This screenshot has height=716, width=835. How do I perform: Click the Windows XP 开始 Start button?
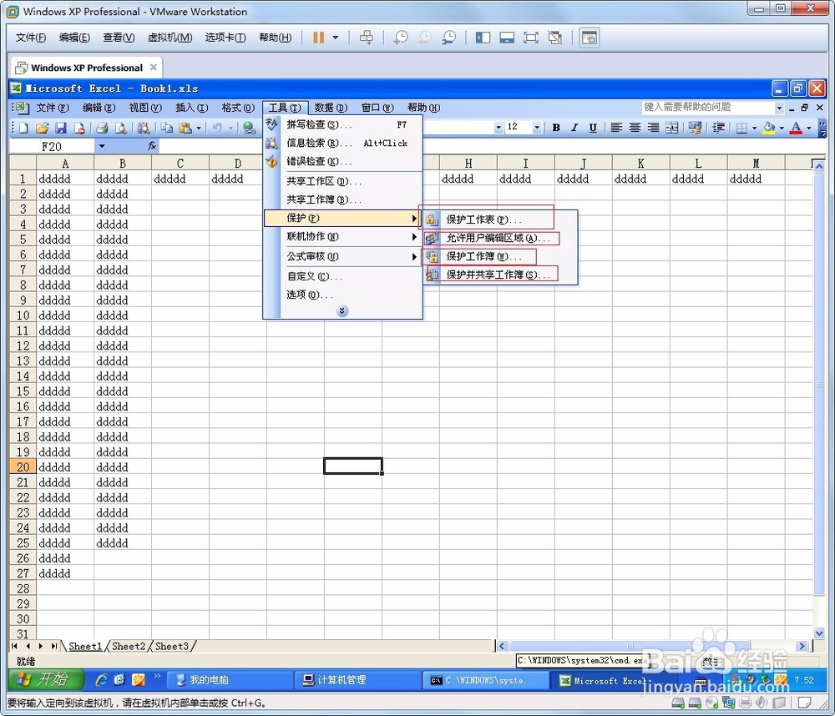(47, 679)
